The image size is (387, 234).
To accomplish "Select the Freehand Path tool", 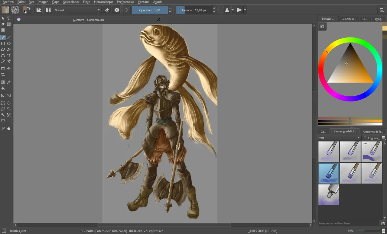I will point(9,55).
